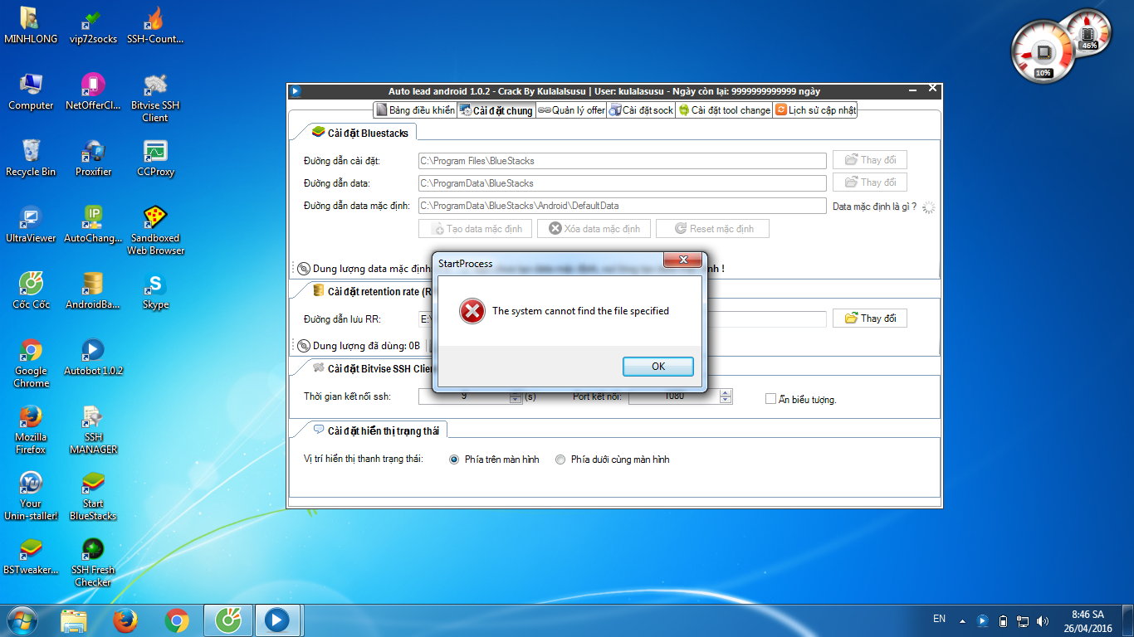Show hidden system tray icons
This screenshot has height=637, width=1134.
(x=962, y=620)
